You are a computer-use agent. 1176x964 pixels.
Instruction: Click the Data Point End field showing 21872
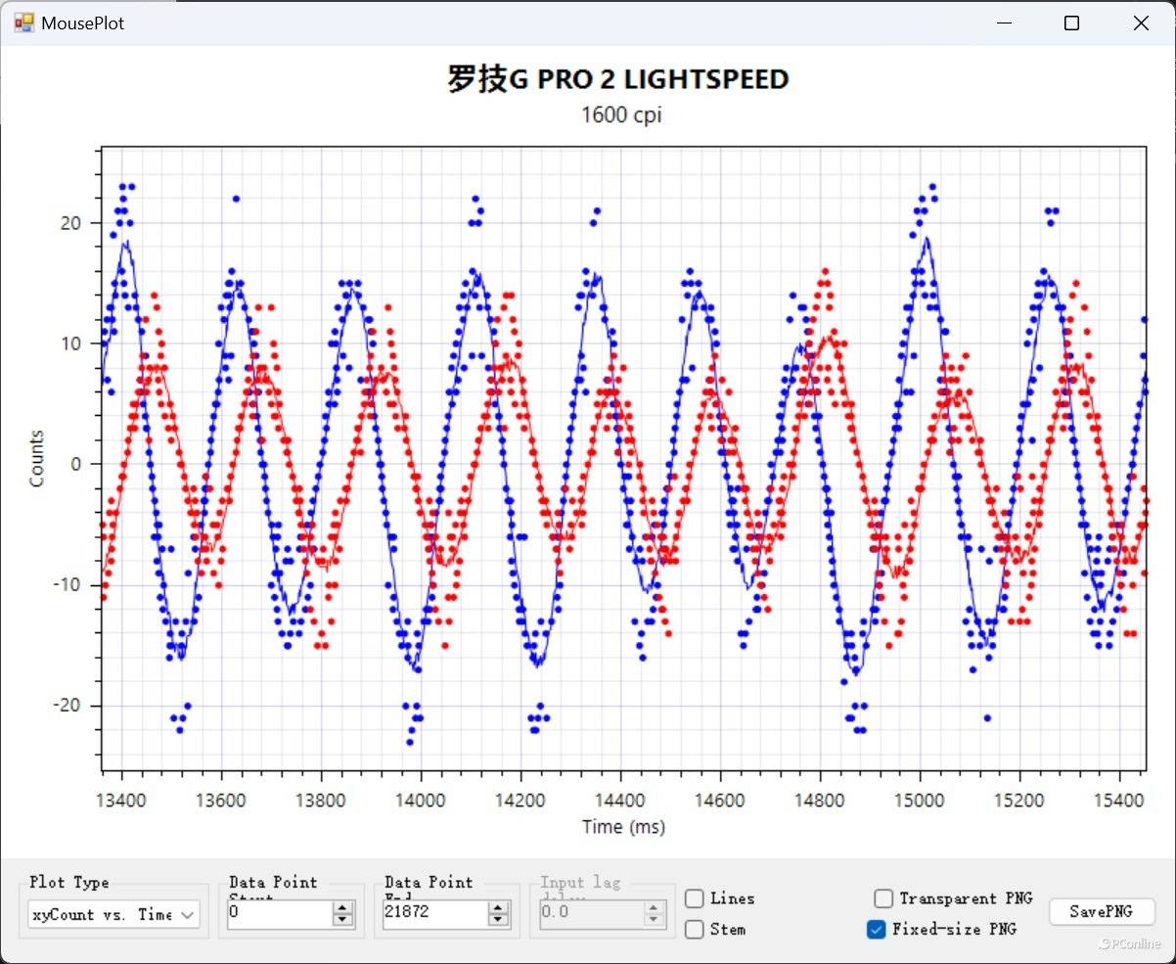433,914
